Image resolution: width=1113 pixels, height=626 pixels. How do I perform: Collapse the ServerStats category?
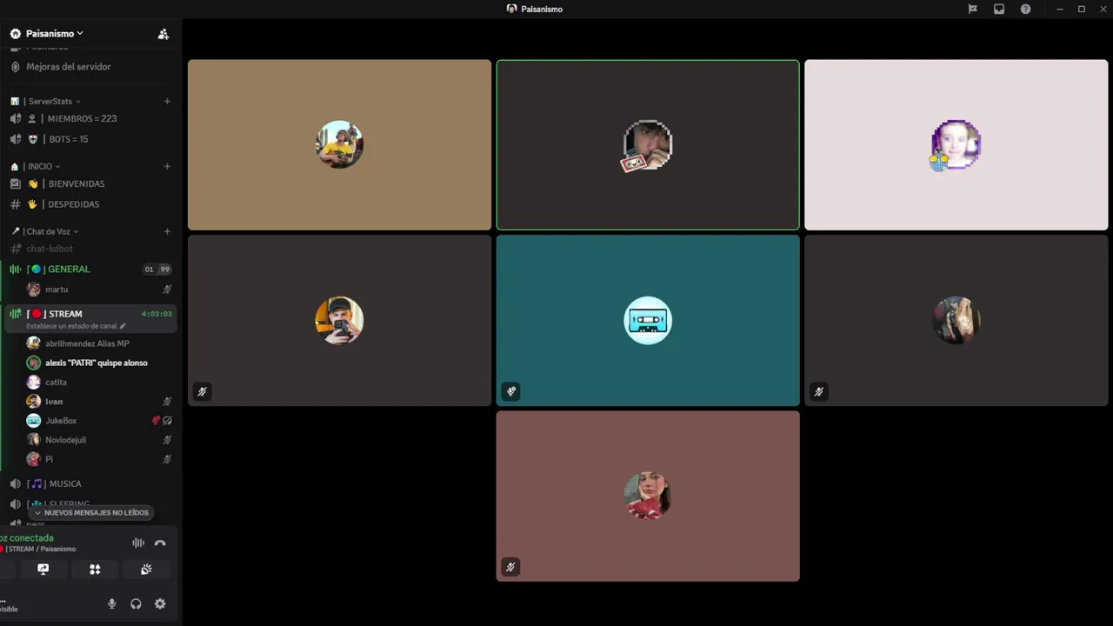click(54, 102)
